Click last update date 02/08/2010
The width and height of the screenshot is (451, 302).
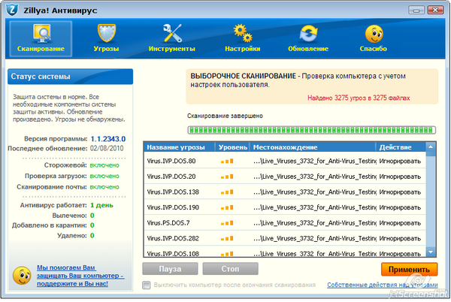pos(107,149)
